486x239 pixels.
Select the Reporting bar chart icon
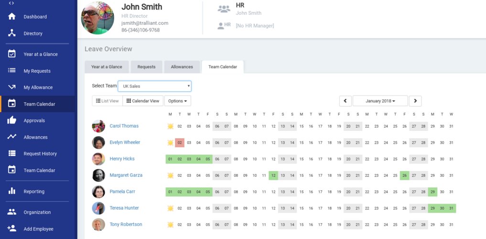(12, 191)
